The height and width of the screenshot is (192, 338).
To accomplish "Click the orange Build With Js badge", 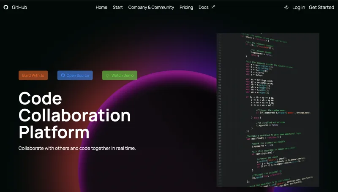I will tap(33, 76).
